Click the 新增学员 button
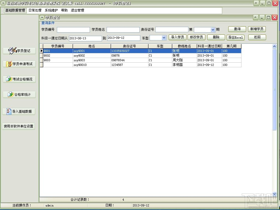Image resolution: width=280 pixels, height=210 pixels. 257,29
